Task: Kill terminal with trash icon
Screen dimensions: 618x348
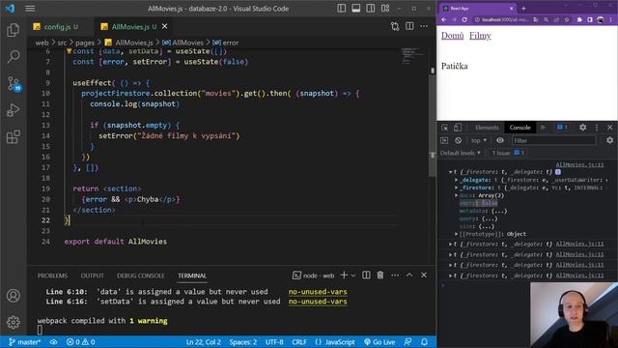Action: [x=380, y=275]
